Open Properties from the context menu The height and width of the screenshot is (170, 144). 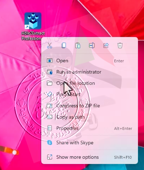90,128
